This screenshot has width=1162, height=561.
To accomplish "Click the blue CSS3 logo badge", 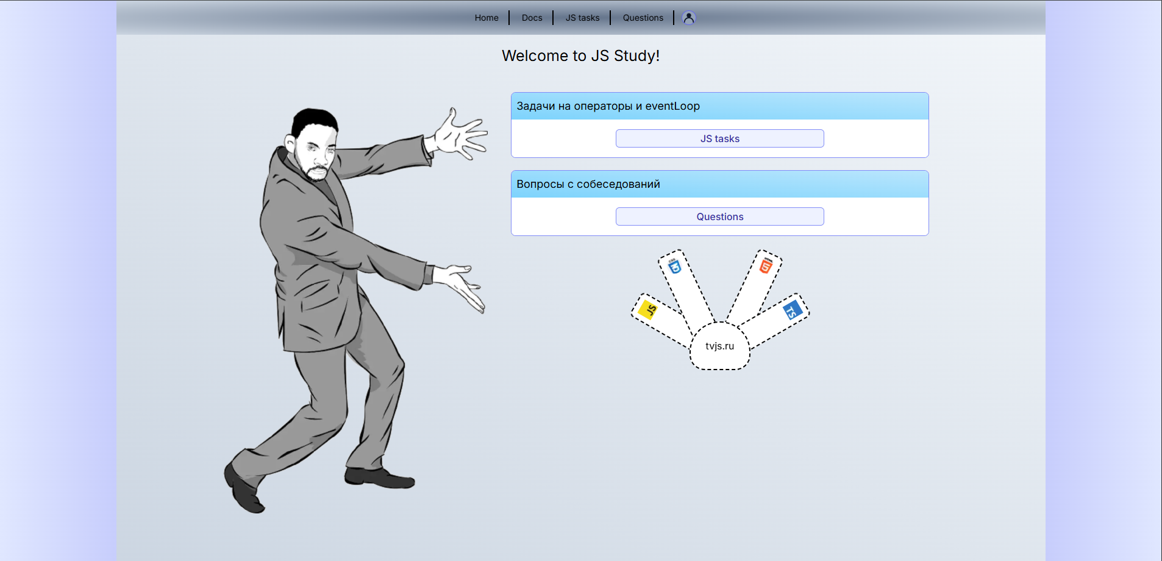I will [x=674, y=265].
